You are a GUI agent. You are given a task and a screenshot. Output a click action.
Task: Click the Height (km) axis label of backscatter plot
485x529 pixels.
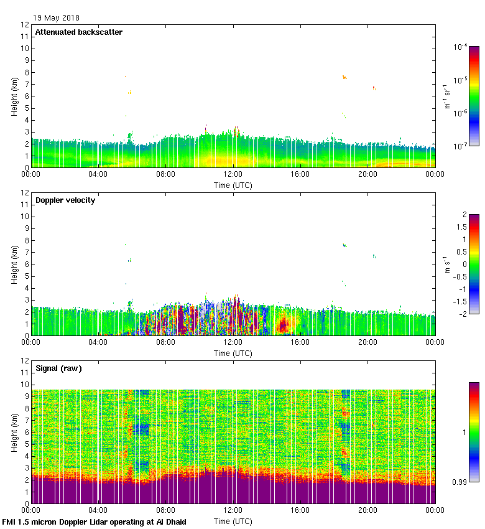click(x=14, y=96)
